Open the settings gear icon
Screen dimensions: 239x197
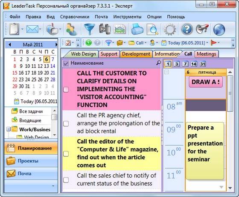[169, 29]
